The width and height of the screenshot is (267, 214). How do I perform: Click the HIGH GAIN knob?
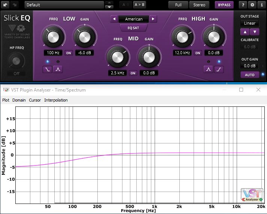(x=214, y=37)
